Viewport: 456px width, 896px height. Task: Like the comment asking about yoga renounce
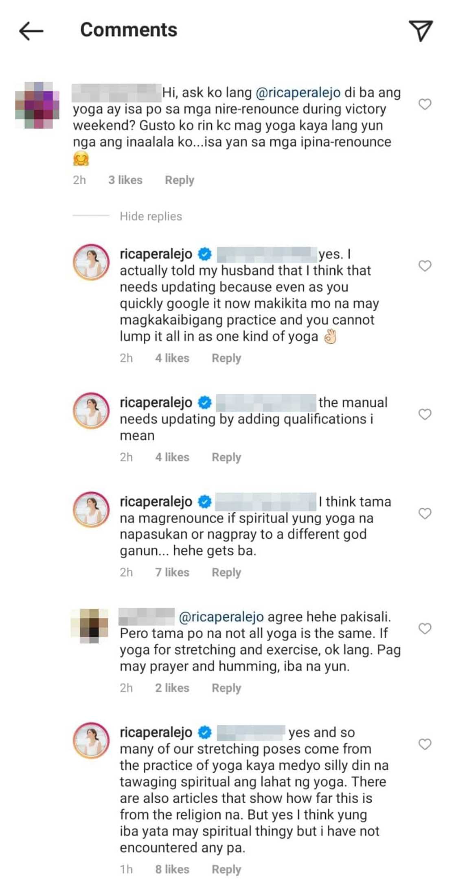(x=425, y=104)
